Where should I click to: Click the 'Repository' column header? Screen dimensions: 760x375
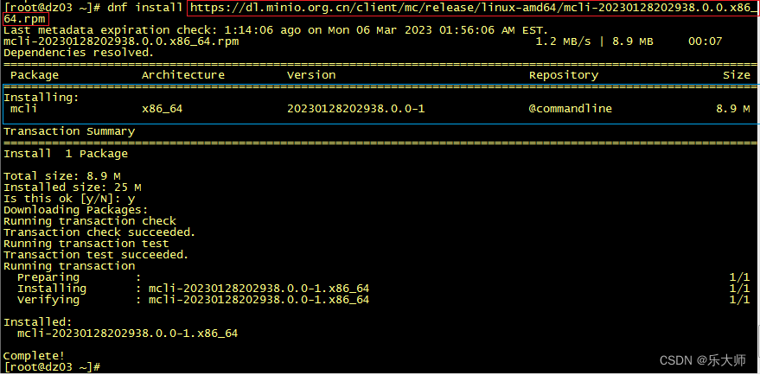(563, 75)
